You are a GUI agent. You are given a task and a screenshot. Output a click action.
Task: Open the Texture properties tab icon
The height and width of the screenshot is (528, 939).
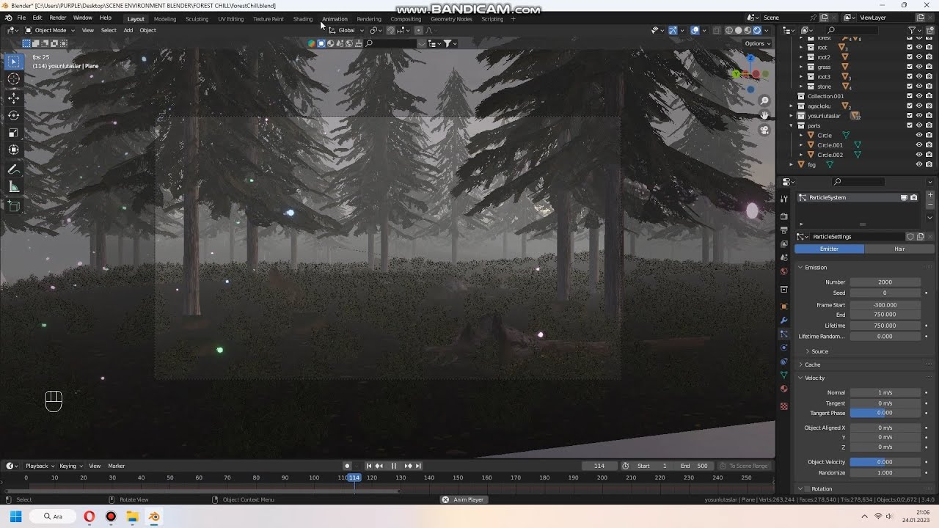click(x=783, y=406)
